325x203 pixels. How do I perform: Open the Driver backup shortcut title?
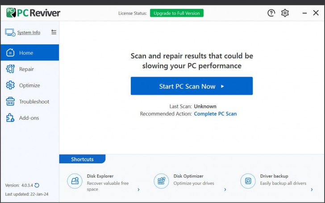point(274,176)
